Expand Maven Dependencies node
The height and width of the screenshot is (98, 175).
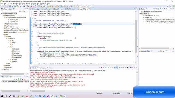(3, 28)
